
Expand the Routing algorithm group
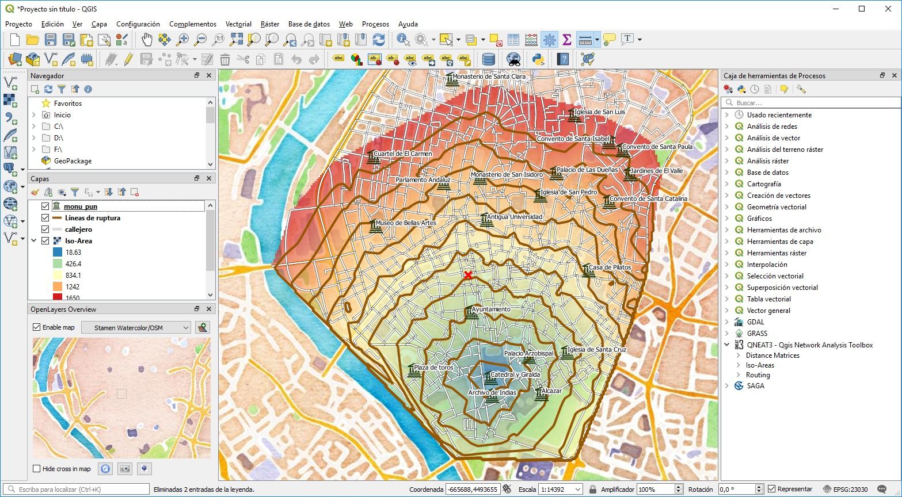(737, 374)
